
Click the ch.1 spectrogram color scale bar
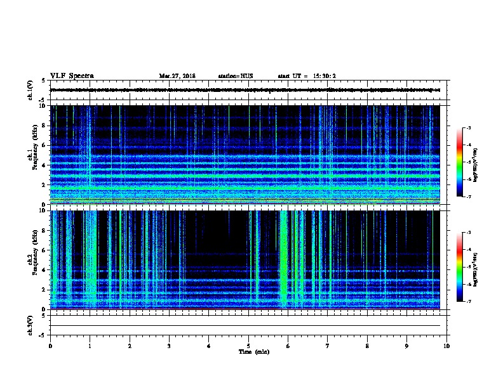[x=460, y=162]
